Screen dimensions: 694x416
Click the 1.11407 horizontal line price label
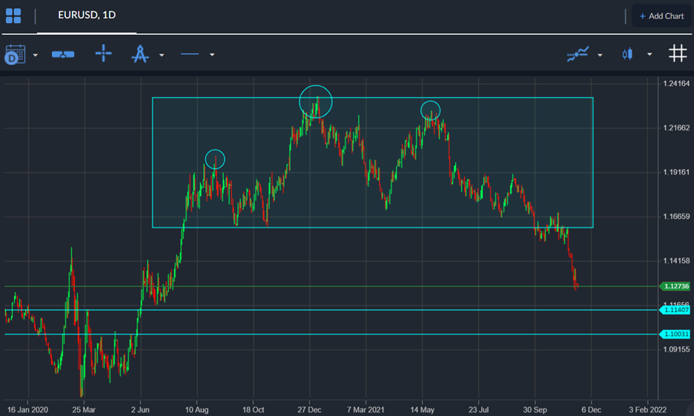coord(675,310)
